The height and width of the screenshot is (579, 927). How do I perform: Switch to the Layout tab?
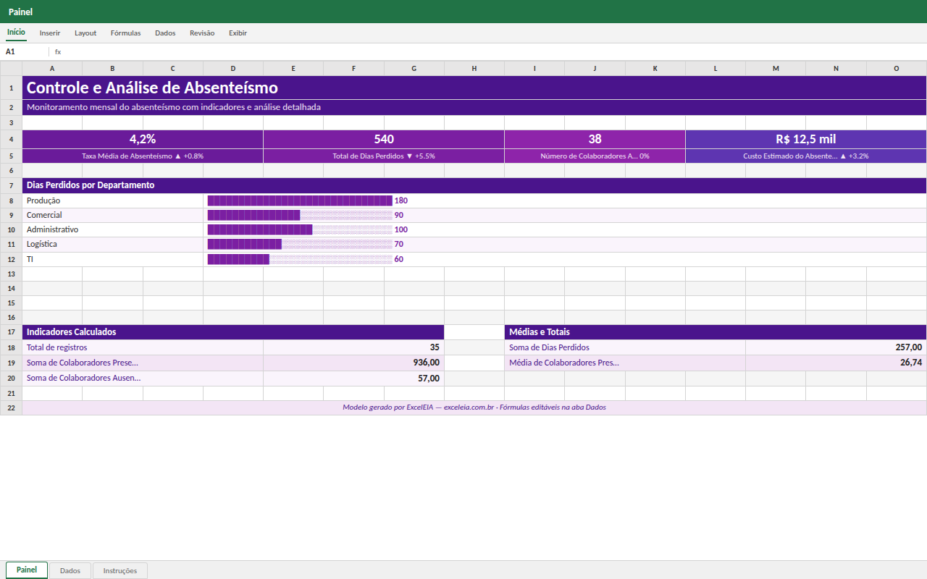click(85, 33)
